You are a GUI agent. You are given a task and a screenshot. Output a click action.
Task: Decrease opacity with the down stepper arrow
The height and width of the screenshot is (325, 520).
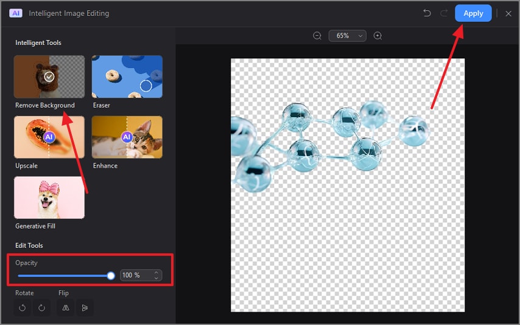coord(156,278)
